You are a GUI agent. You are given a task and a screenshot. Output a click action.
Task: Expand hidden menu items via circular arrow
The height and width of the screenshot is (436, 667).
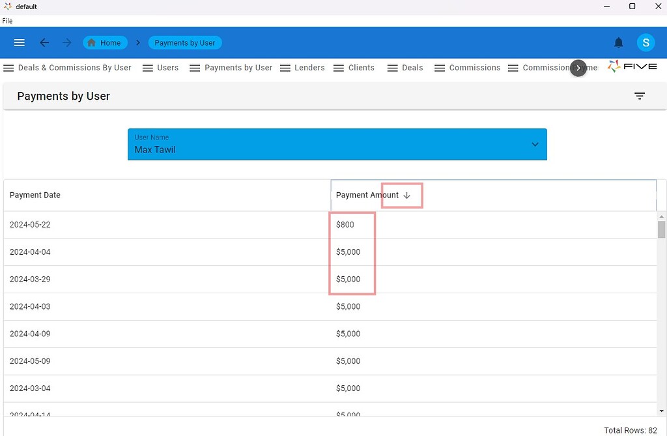(x=577, y=68)
